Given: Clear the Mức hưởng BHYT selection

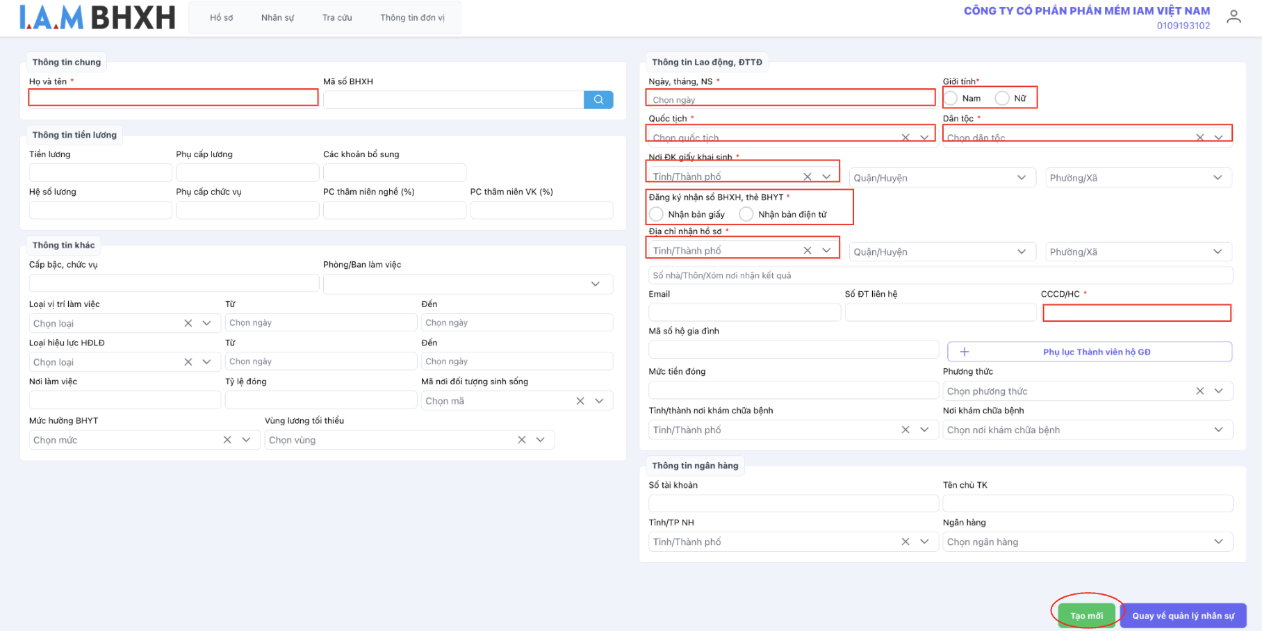Looking at the screenshot, I should pyautogui.click(x=227, y=440).
